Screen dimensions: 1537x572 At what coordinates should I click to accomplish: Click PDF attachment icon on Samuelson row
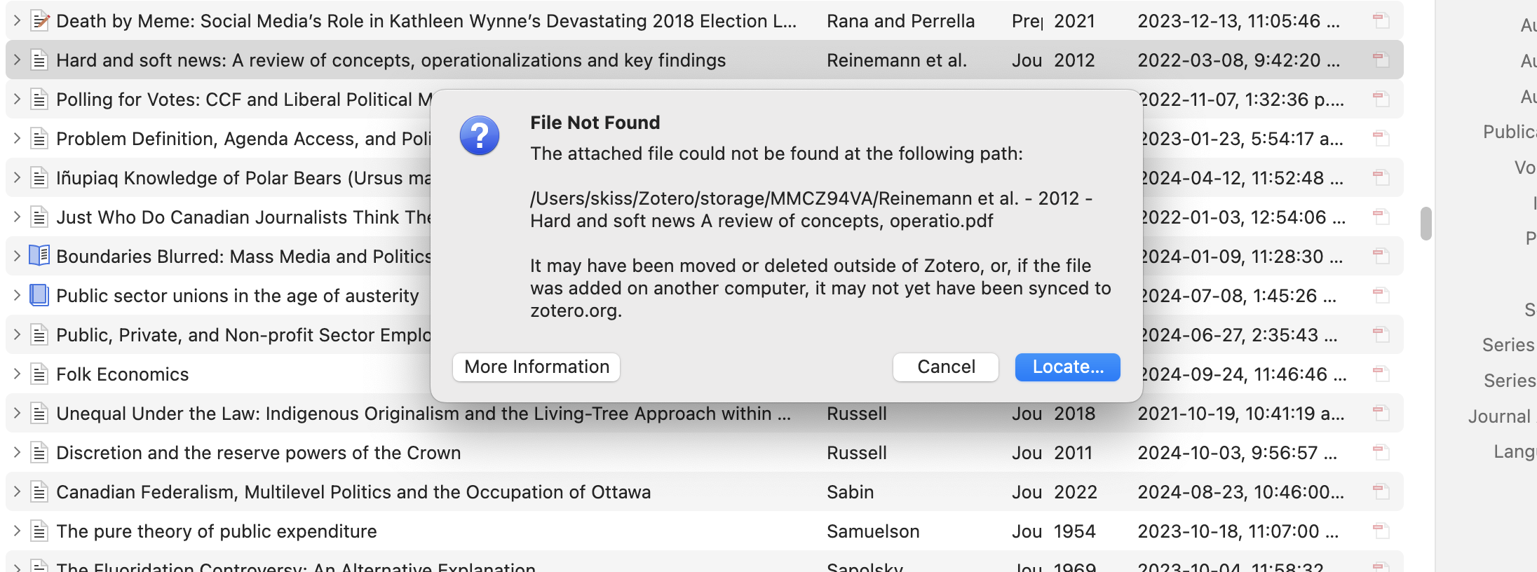[x=1381, y=531]
